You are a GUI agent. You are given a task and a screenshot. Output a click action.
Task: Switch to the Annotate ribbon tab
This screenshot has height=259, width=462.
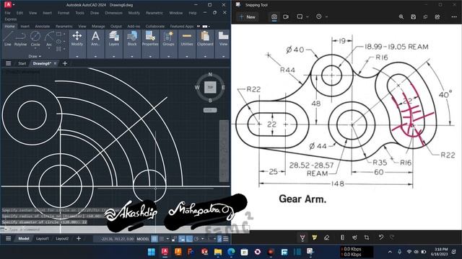[x=43, y=26]
